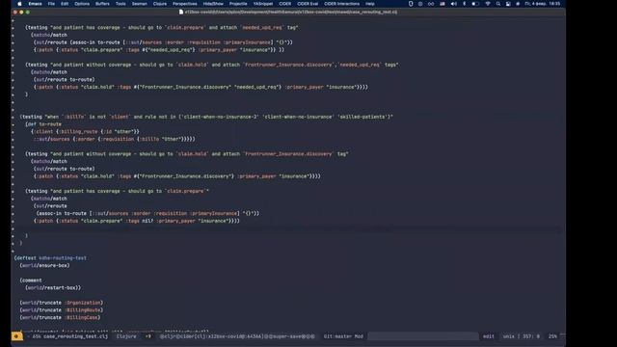Open the Hide/Show menu
This screenshot has width=617, height=347.
point(213,4)
